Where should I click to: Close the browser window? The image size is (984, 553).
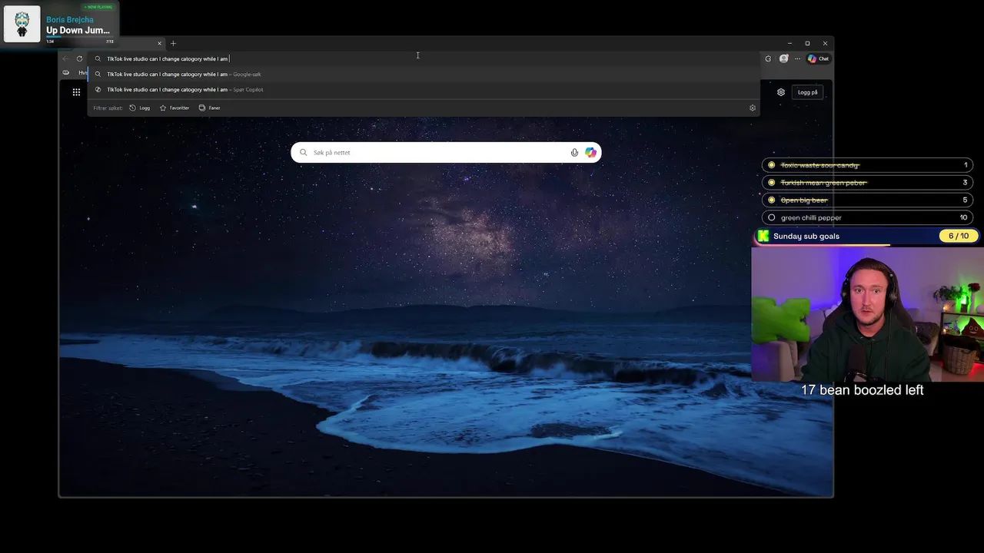[x=825, y=43]
